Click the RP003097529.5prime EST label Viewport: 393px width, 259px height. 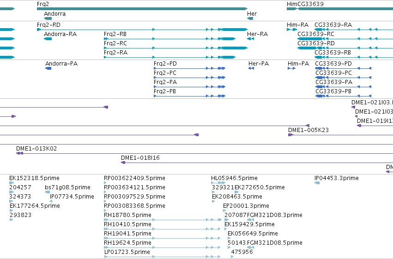(134, 197)
